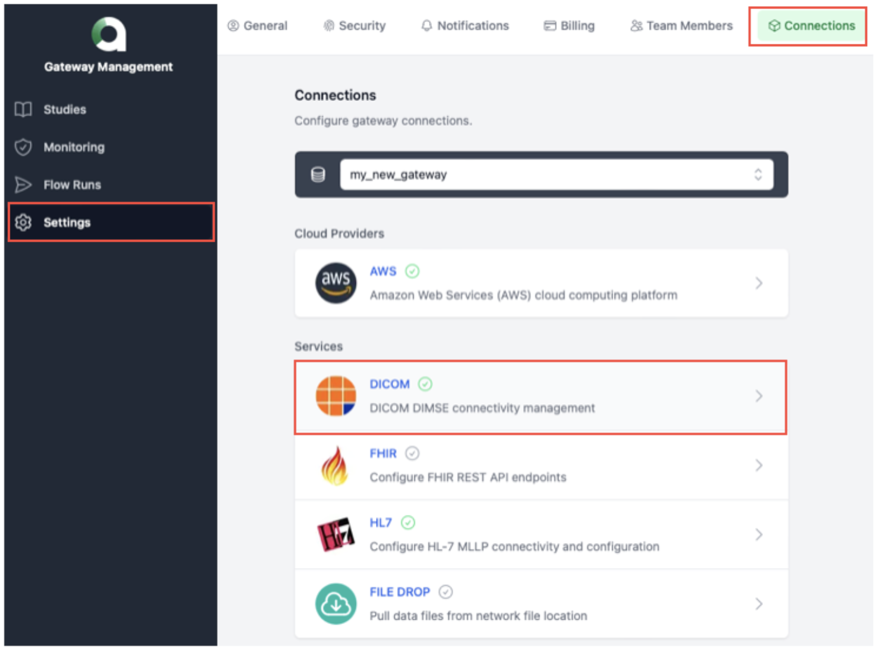Click the Settings gear icon
881x655 pixels.
point(23,223)
